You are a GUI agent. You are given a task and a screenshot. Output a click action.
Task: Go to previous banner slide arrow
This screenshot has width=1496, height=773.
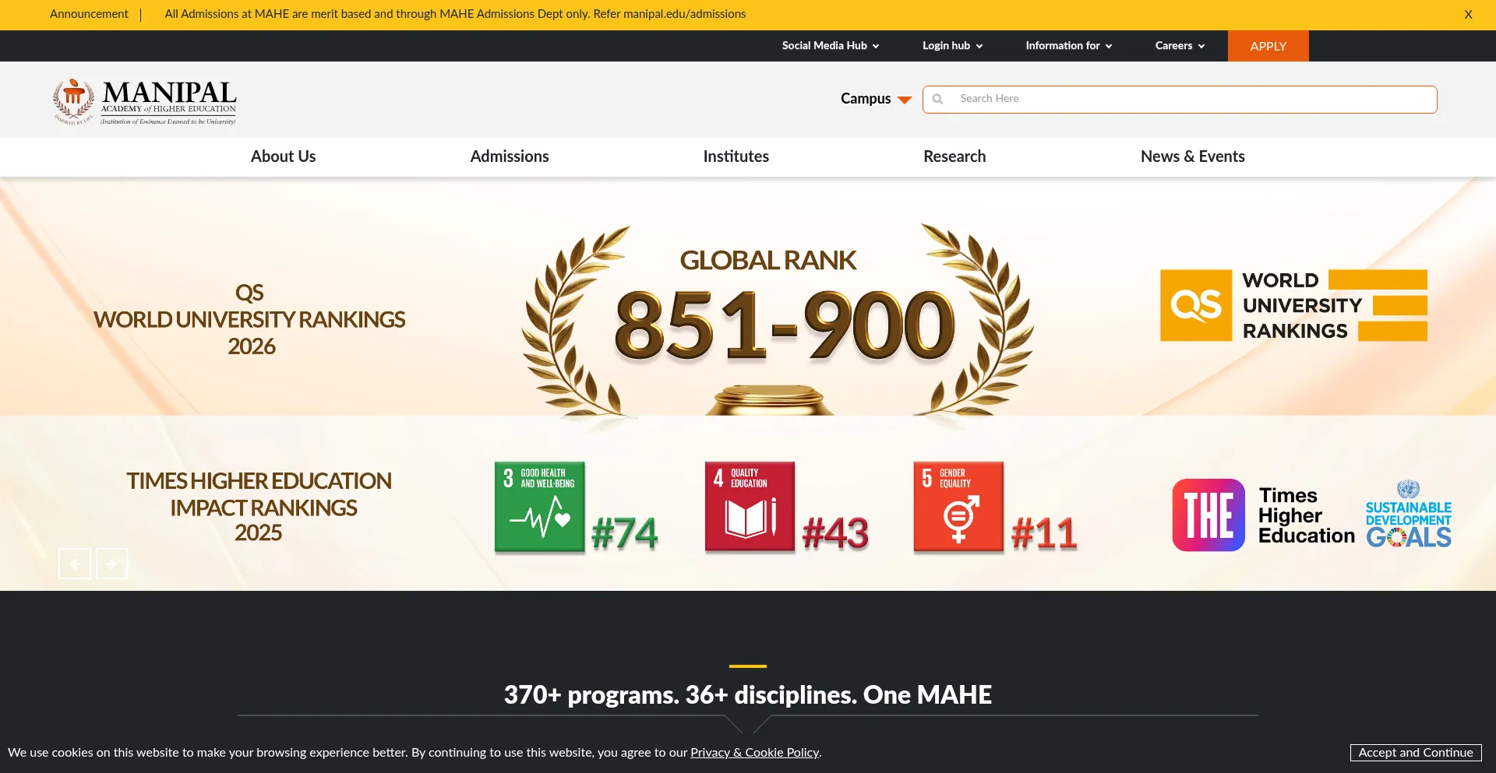click(75, 564)
